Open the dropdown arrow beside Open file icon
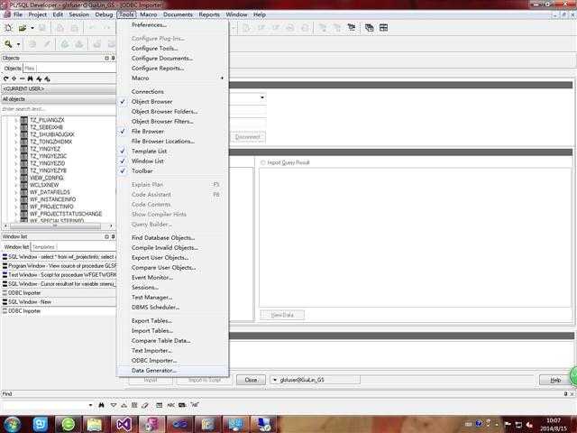Screen dimensions: 577x433 pos(32,28)
